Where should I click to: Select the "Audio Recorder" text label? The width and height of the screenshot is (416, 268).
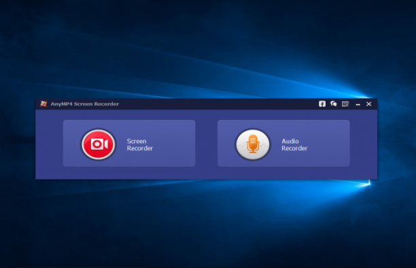(294, 145)
